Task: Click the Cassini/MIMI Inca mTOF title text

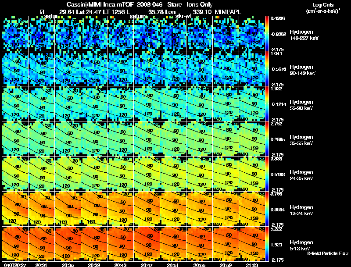Action: pyautogui.click(x=100, y=5)
